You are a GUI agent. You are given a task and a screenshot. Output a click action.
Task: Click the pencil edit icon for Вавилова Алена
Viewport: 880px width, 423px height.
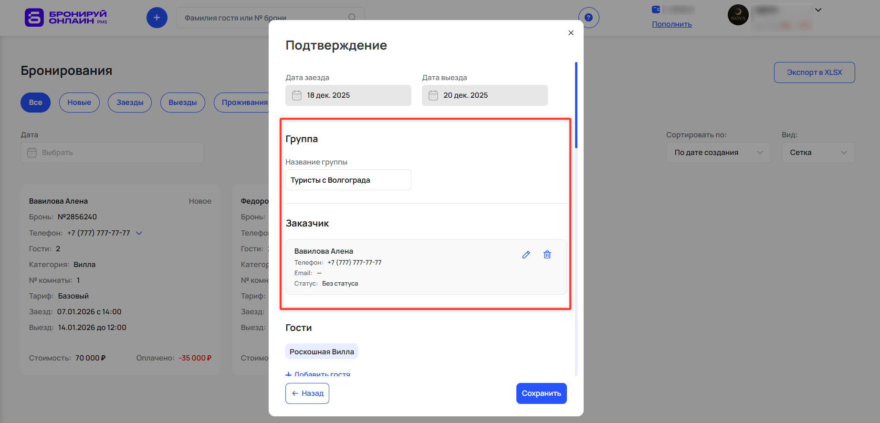tap(526, 255)
